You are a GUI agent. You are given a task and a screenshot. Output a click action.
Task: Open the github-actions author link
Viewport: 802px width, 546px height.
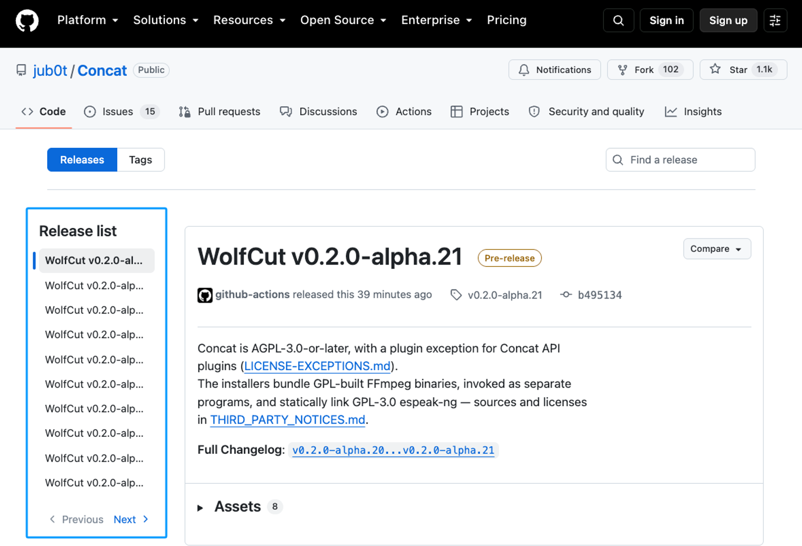pyautogui.click(x=253, y=295)
